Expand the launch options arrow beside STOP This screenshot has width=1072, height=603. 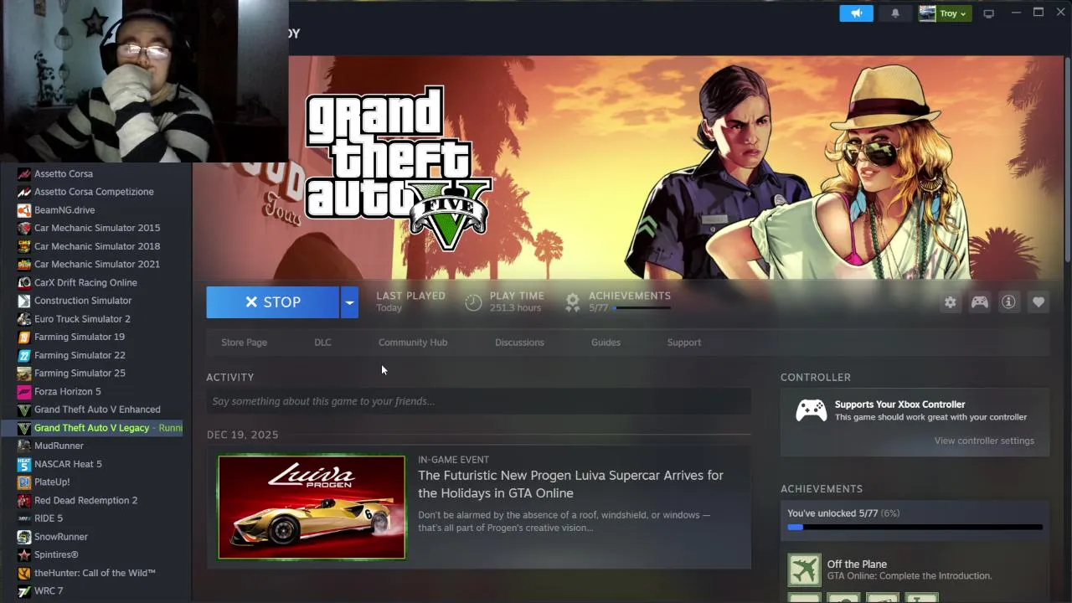tap(349, 302)
